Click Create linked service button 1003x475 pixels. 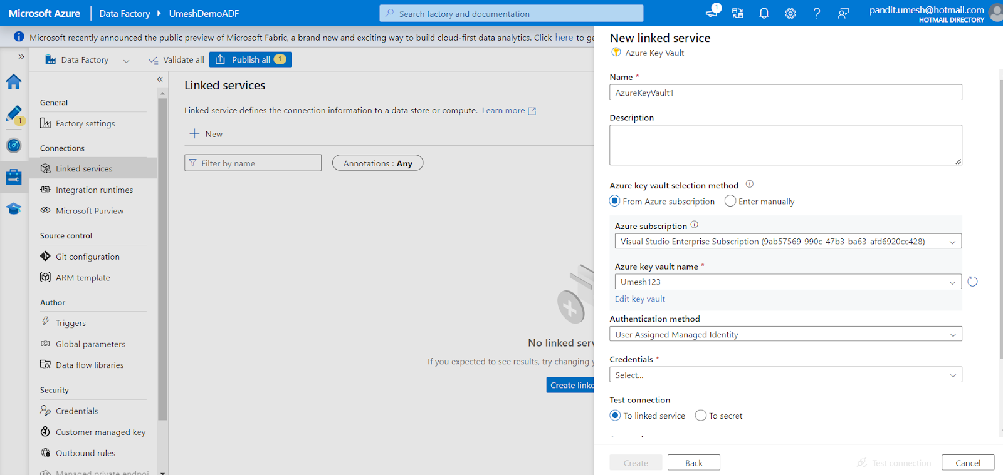click(x=570, y=385)
